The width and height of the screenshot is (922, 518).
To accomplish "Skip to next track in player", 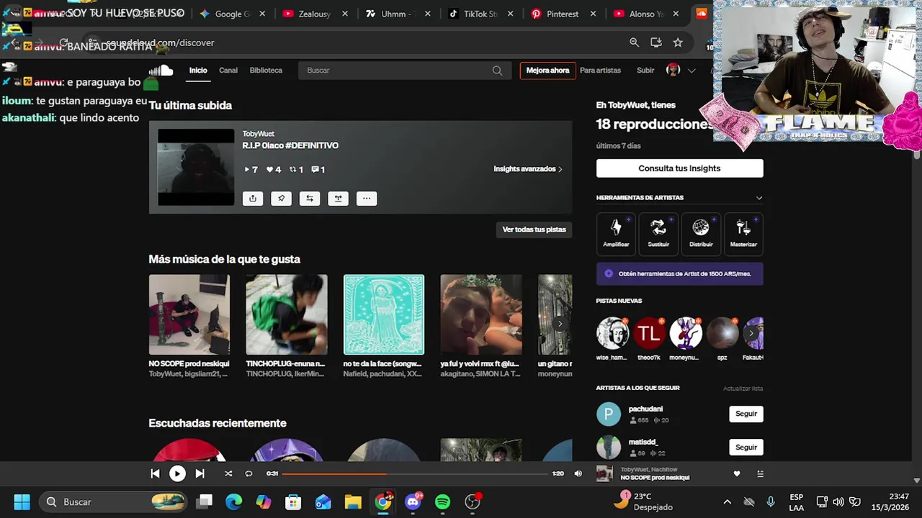I will (x=200, y=473).
